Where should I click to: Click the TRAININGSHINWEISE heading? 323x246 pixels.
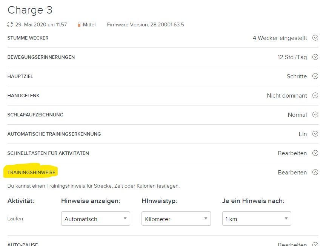31,173
